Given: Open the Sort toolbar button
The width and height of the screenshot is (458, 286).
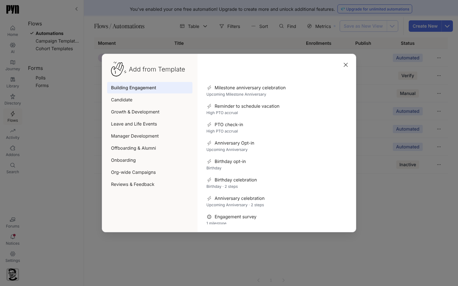Looking at the screenshot, I should (260, 26).
